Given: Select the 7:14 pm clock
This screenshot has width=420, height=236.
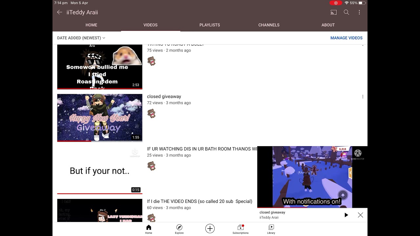Looking at the screenshot, I should click(61, 3).
